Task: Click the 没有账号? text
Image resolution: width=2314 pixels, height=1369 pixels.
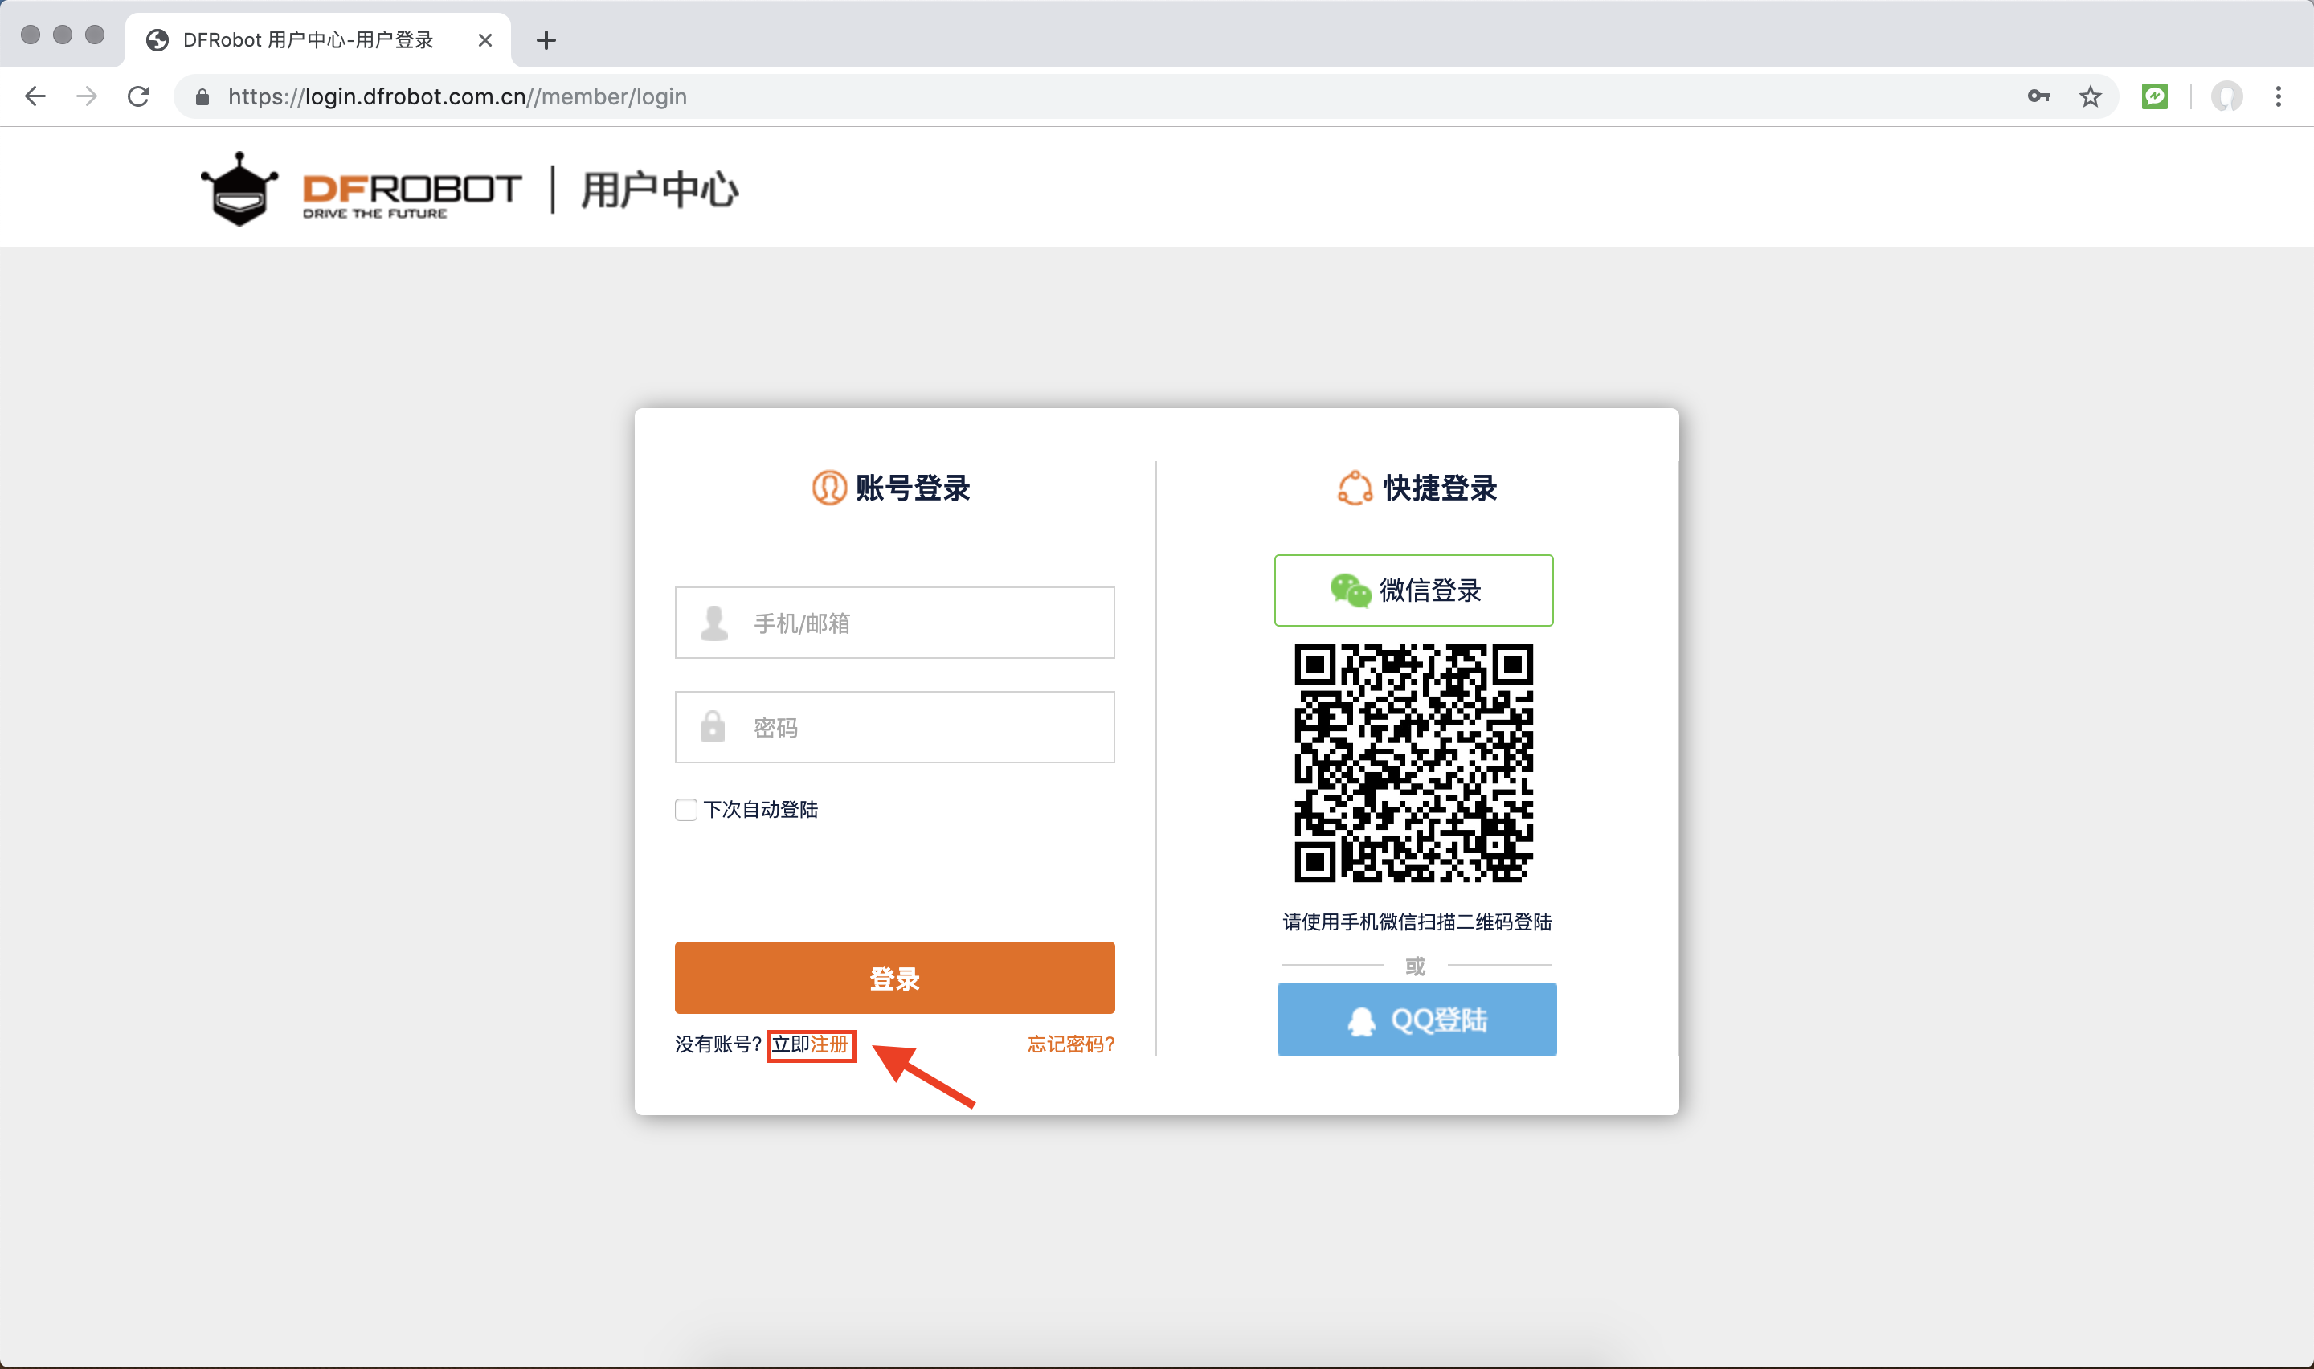Action: coord(718,1044)
